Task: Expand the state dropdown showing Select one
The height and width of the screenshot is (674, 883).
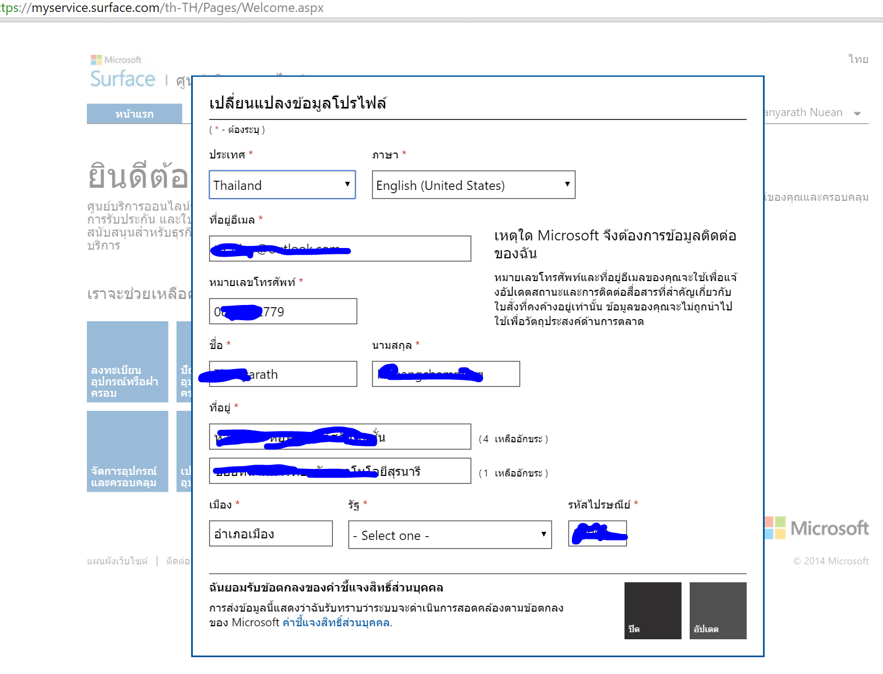Action: 450,535
